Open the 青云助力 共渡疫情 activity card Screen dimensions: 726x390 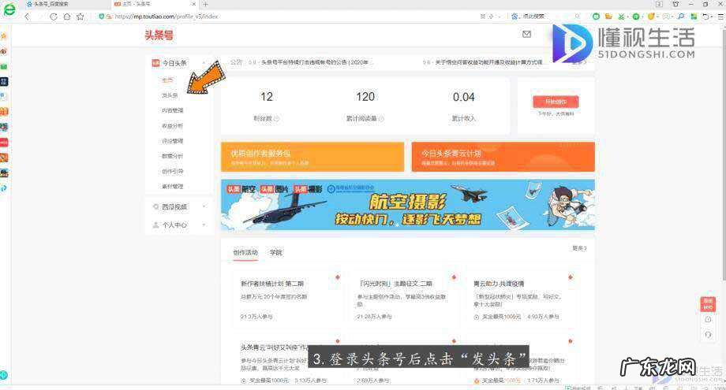[x=520, y=299]
